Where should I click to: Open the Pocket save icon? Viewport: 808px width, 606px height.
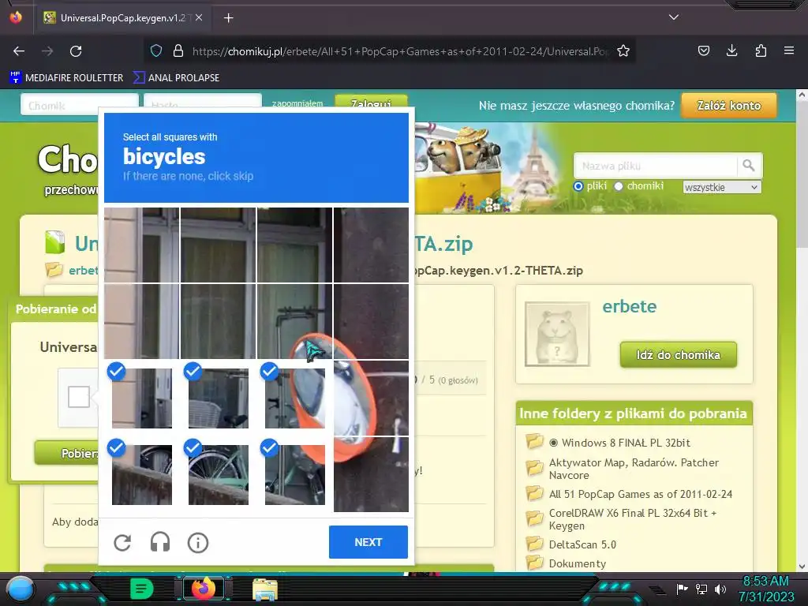(x=703, y=50)
